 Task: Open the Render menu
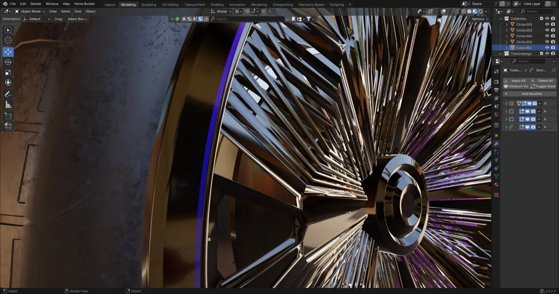coord(36,4)
